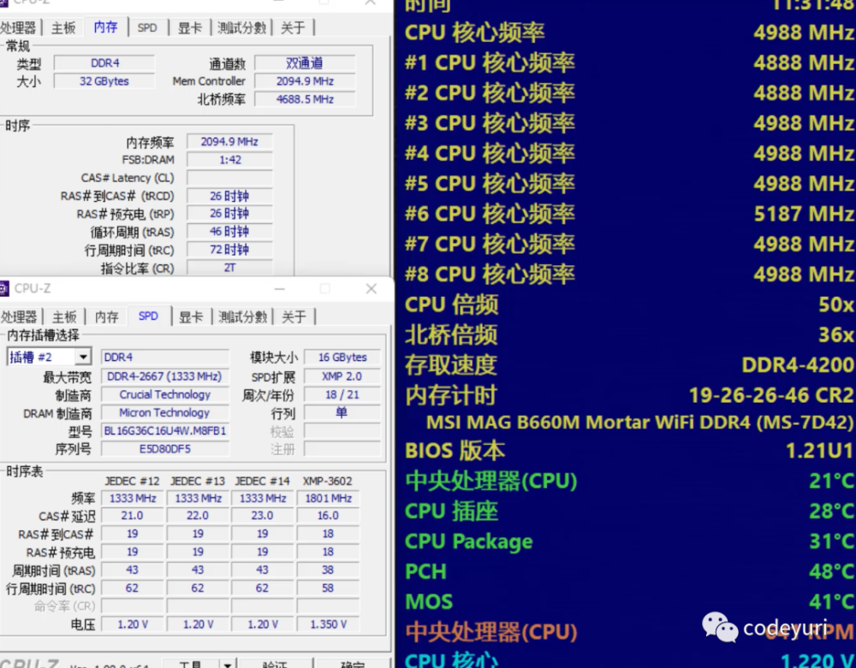Select the 存取速度 value DDR4-4200
Screen dimensions: 856x668
(x=798, y=365)
